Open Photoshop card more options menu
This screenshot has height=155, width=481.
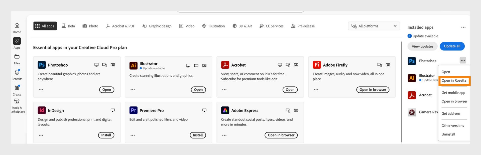[x=41, y=90]
